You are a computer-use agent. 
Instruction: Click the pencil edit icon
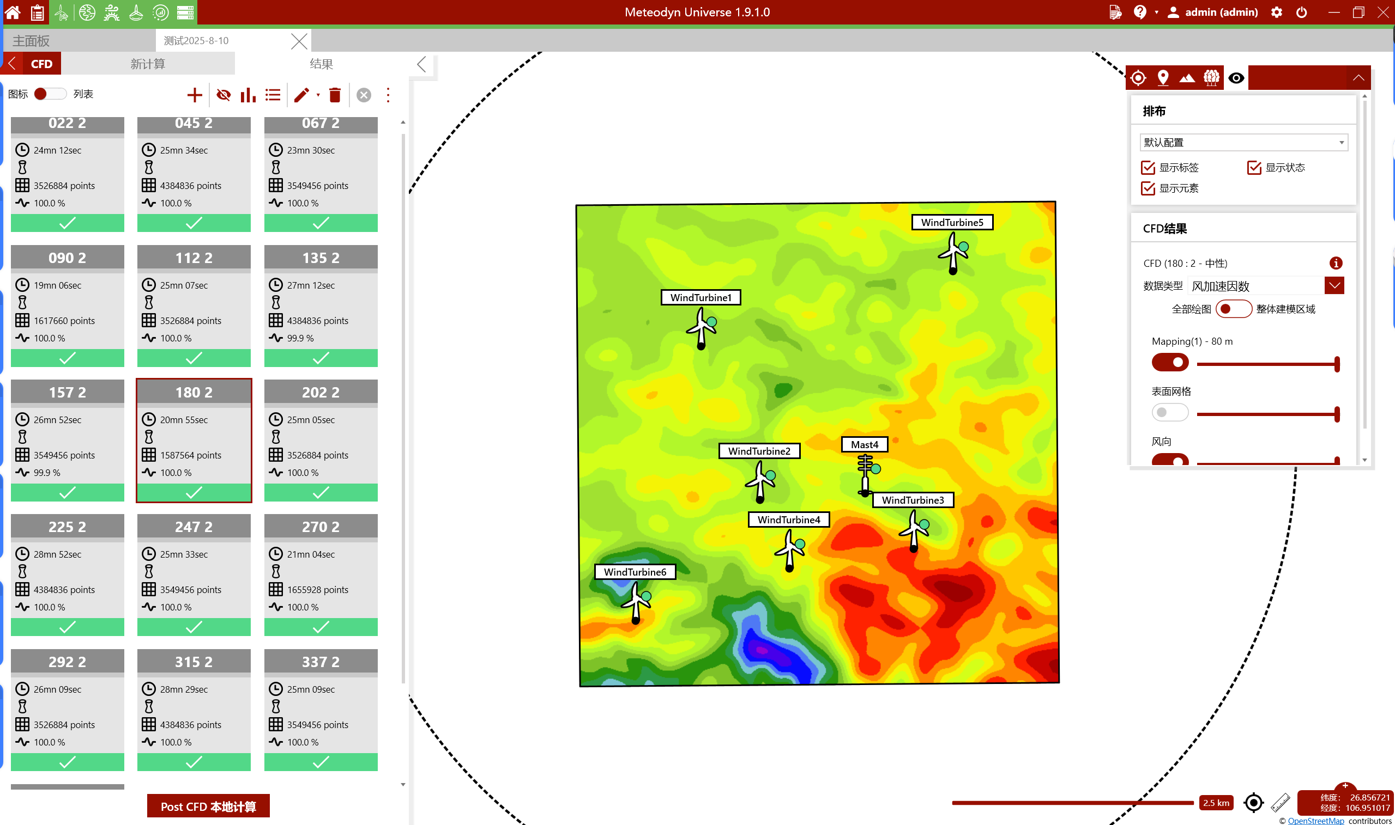(x=301, y=95)
